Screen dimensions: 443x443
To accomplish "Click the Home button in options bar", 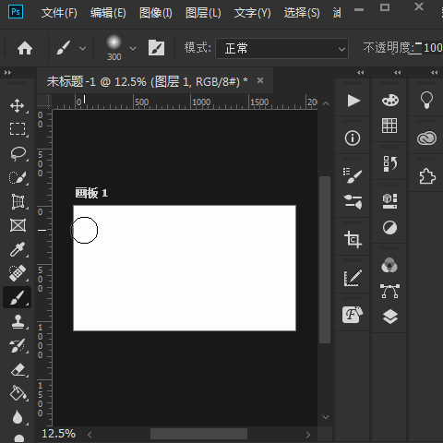I will pos(25,48).
